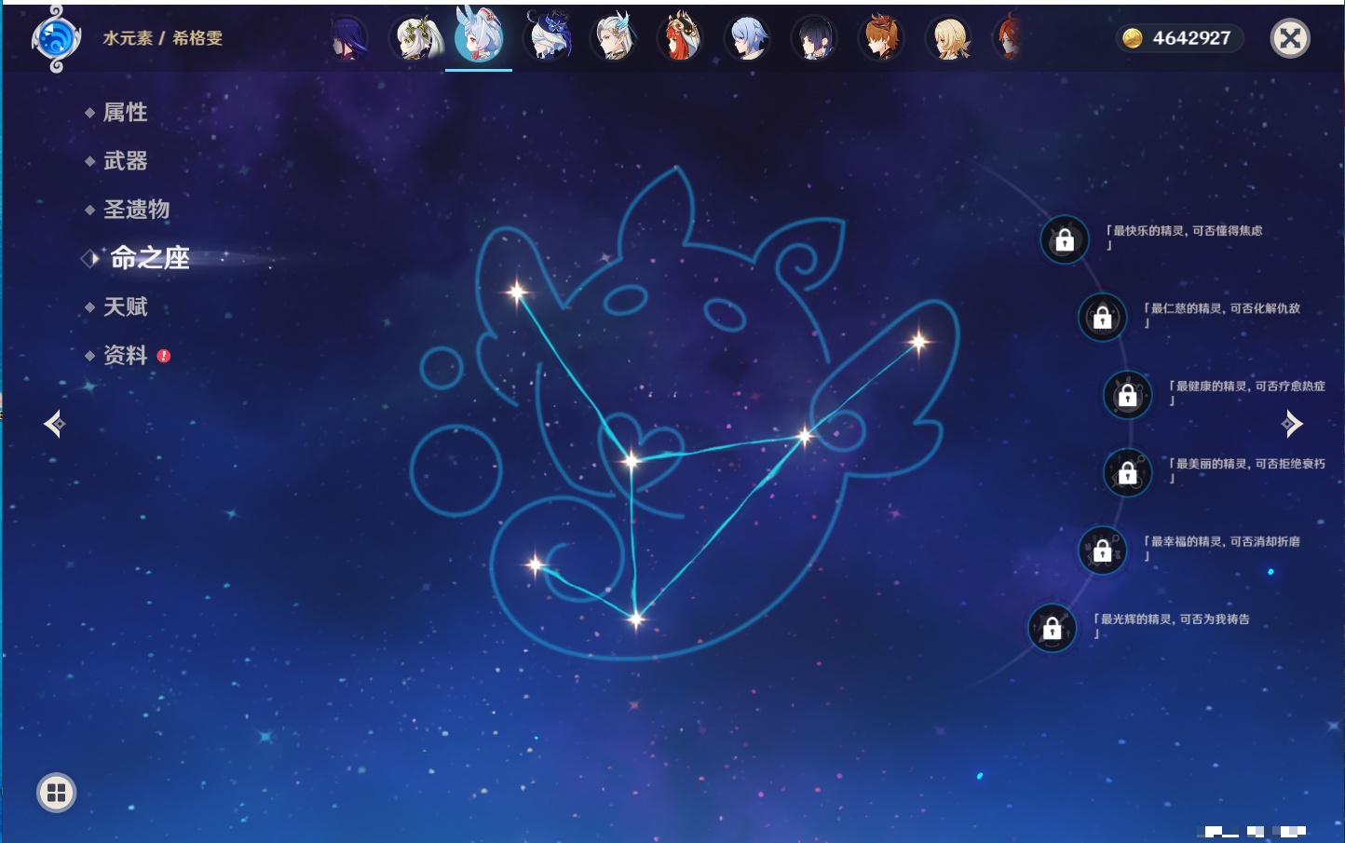Image resolution: width=1345 pixels, height=843 pixels.
Task: Open locked constellation 最幸福的精灵,可否消却折磨
Action: [1102, 551]
